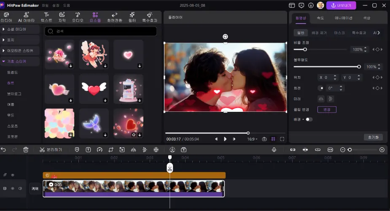Click the marker shield icon in timeline toolbar
The width and height of the screenshot is (390, 211).
tap(77, 149)
